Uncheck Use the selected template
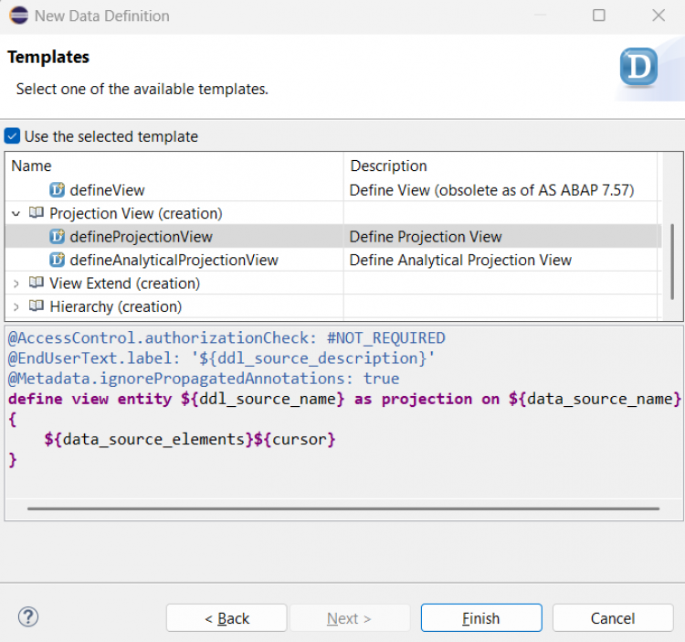 pos(12,136)
